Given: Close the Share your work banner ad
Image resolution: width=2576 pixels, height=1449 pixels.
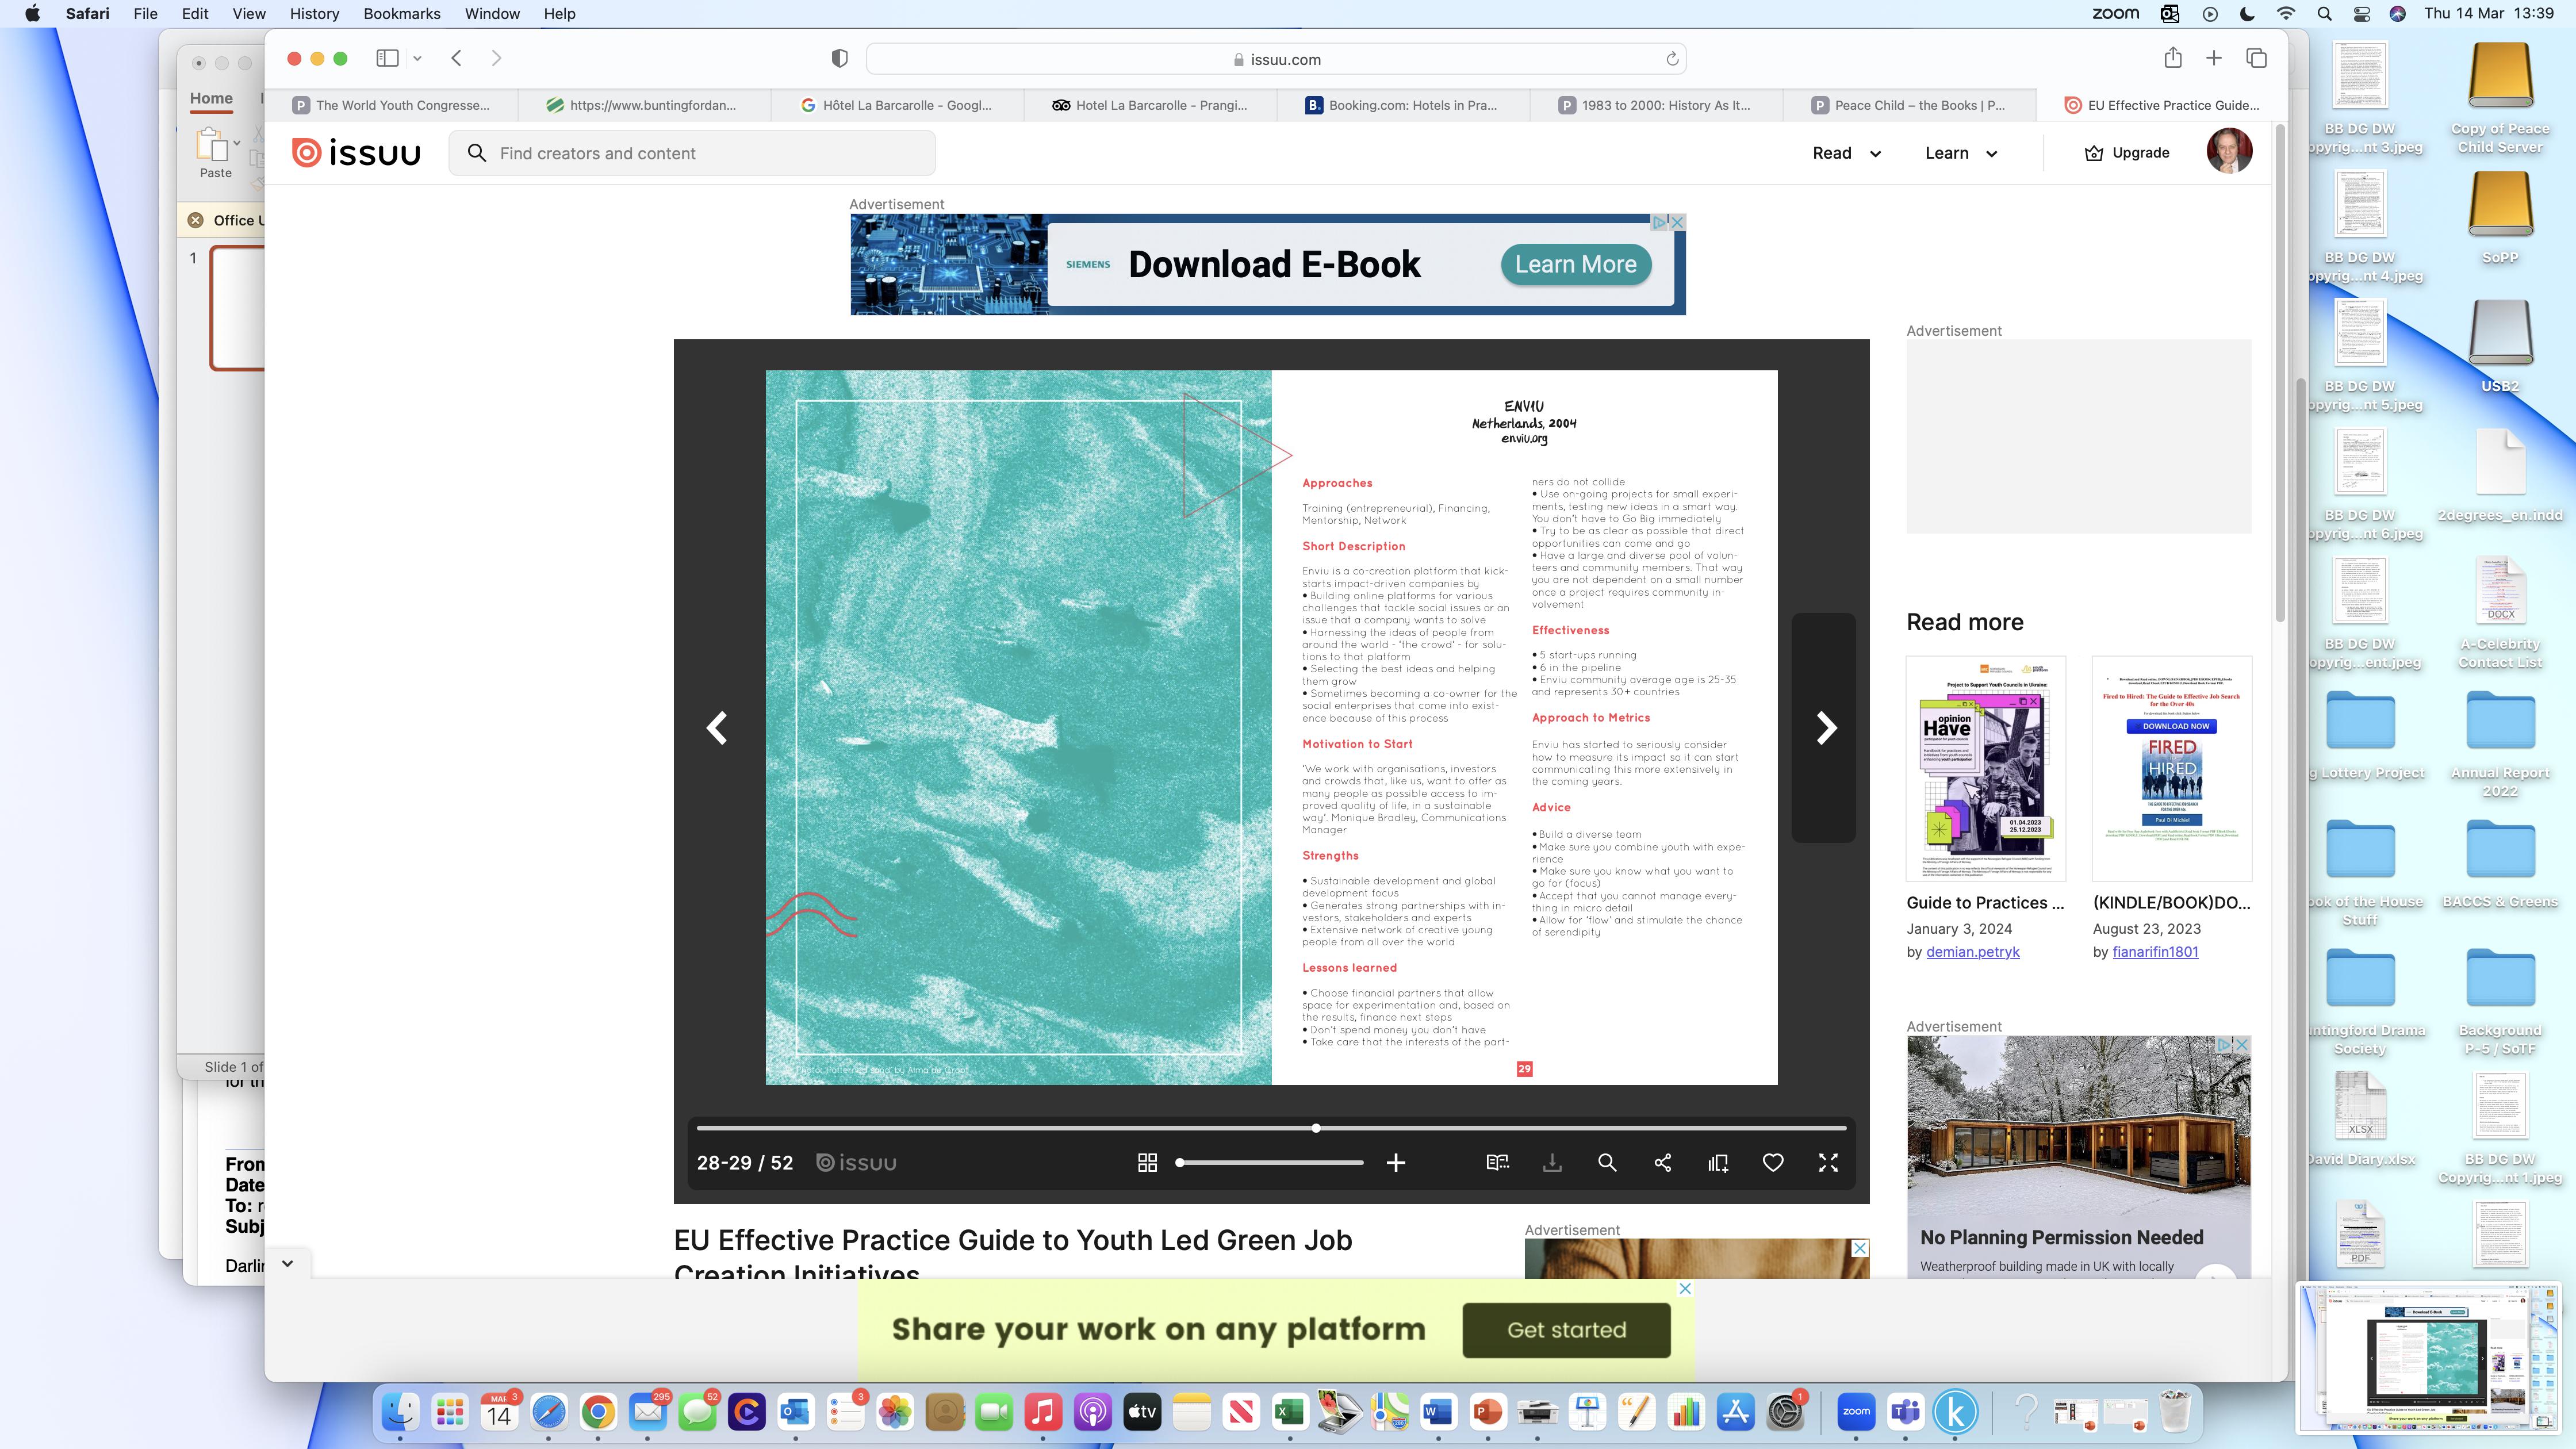Looking at the screenshot, I should (x=1685, y=1288).
